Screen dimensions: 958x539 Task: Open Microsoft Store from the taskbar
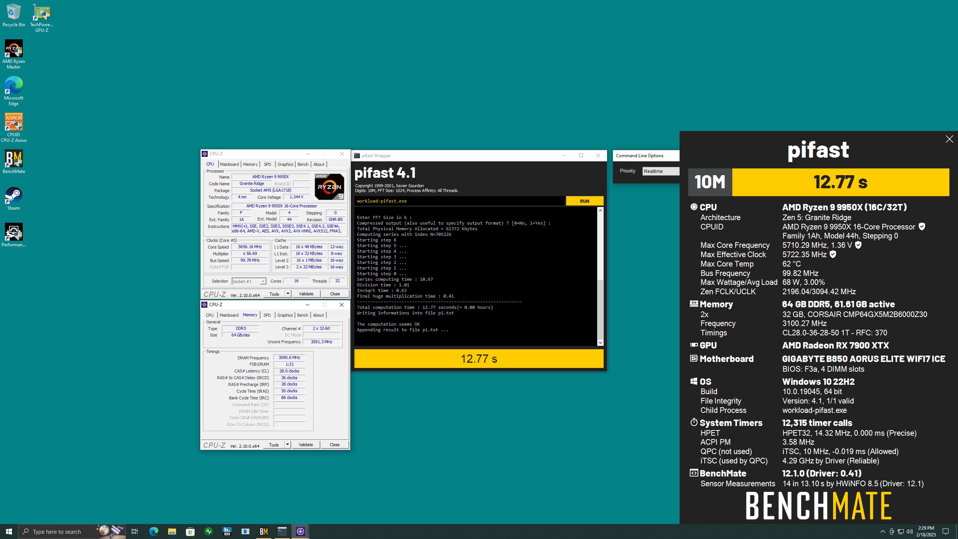pos(190,532)
